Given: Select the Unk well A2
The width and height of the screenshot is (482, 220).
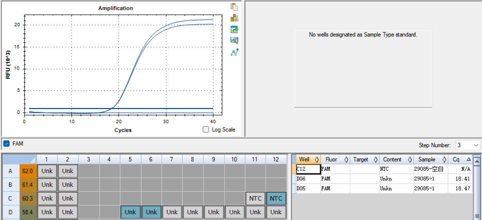Looking at the screenshot, I should [x=67, y=171].
